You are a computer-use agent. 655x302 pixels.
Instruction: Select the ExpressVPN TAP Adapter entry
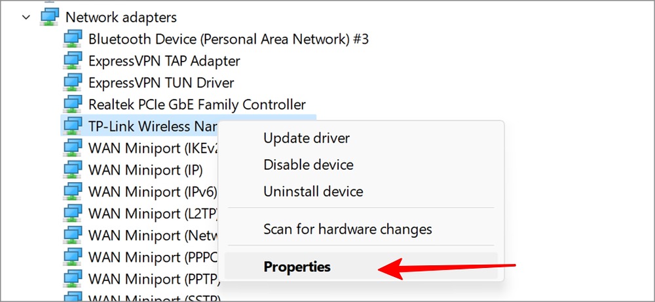[164, 61]
